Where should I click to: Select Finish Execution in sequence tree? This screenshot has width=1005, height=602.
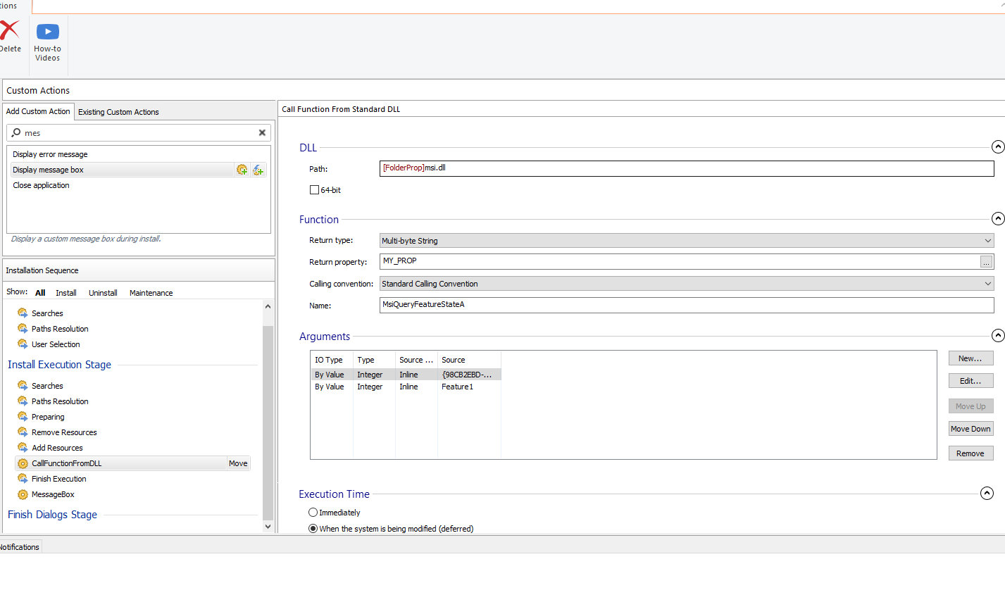(x=59, y=479)
